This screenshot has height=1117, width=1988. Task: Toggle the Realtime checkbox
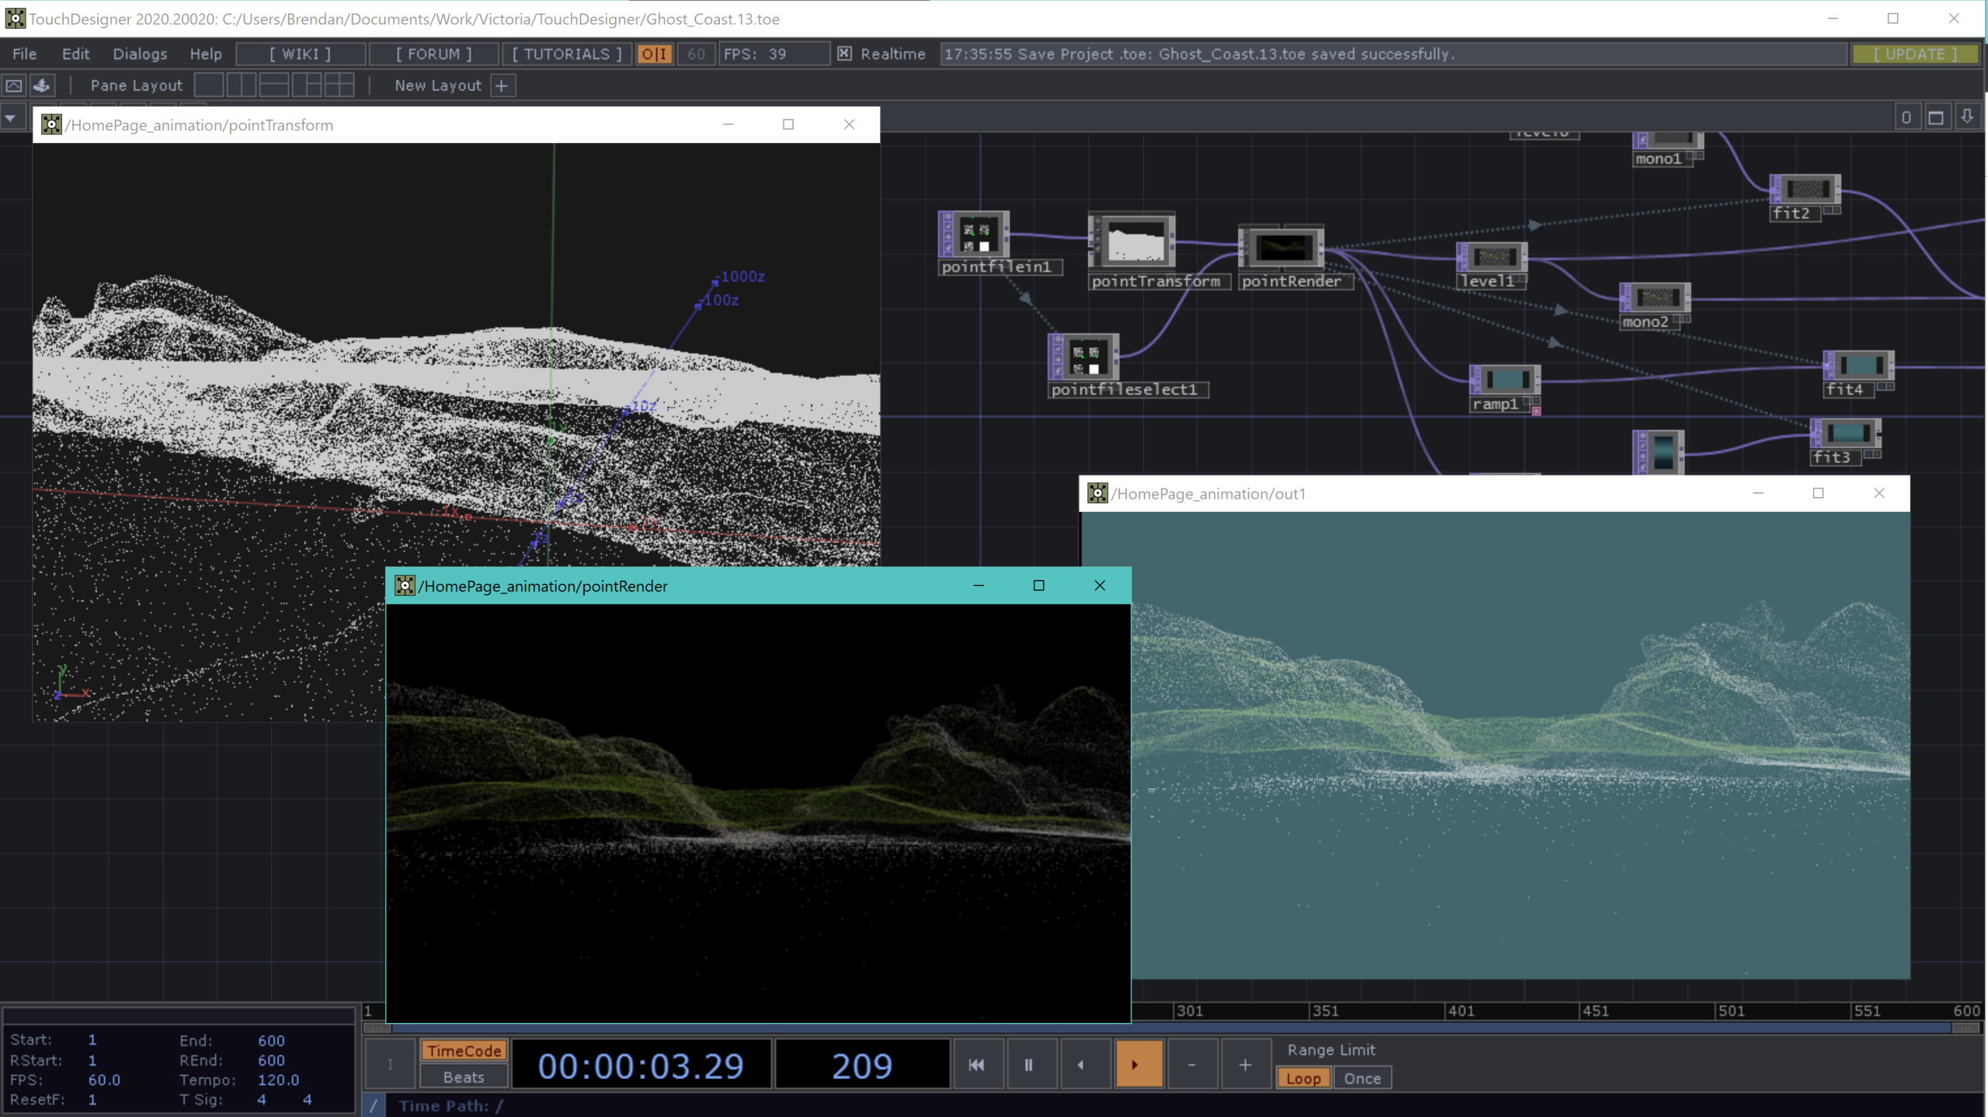tap(844, 54)
